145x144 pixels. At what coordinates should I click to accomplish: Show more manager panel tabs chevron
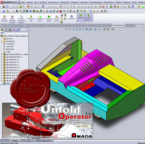[27, 30]
